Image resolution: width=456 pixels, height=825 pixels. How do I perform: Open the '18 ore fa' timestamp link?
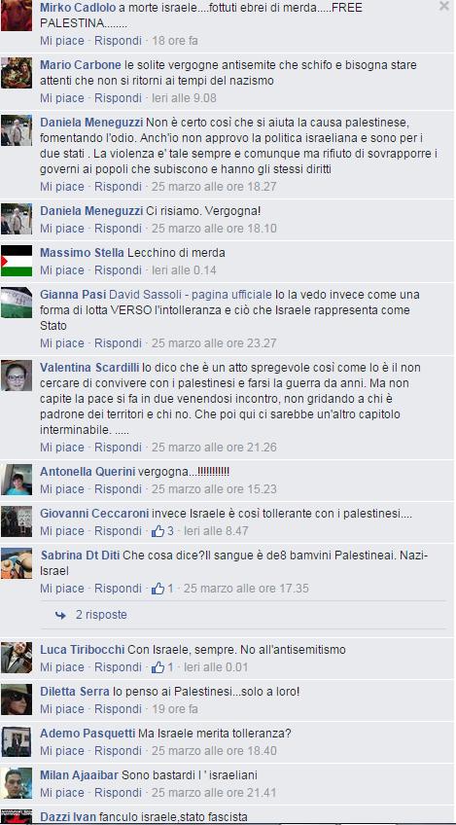[175, 41]
